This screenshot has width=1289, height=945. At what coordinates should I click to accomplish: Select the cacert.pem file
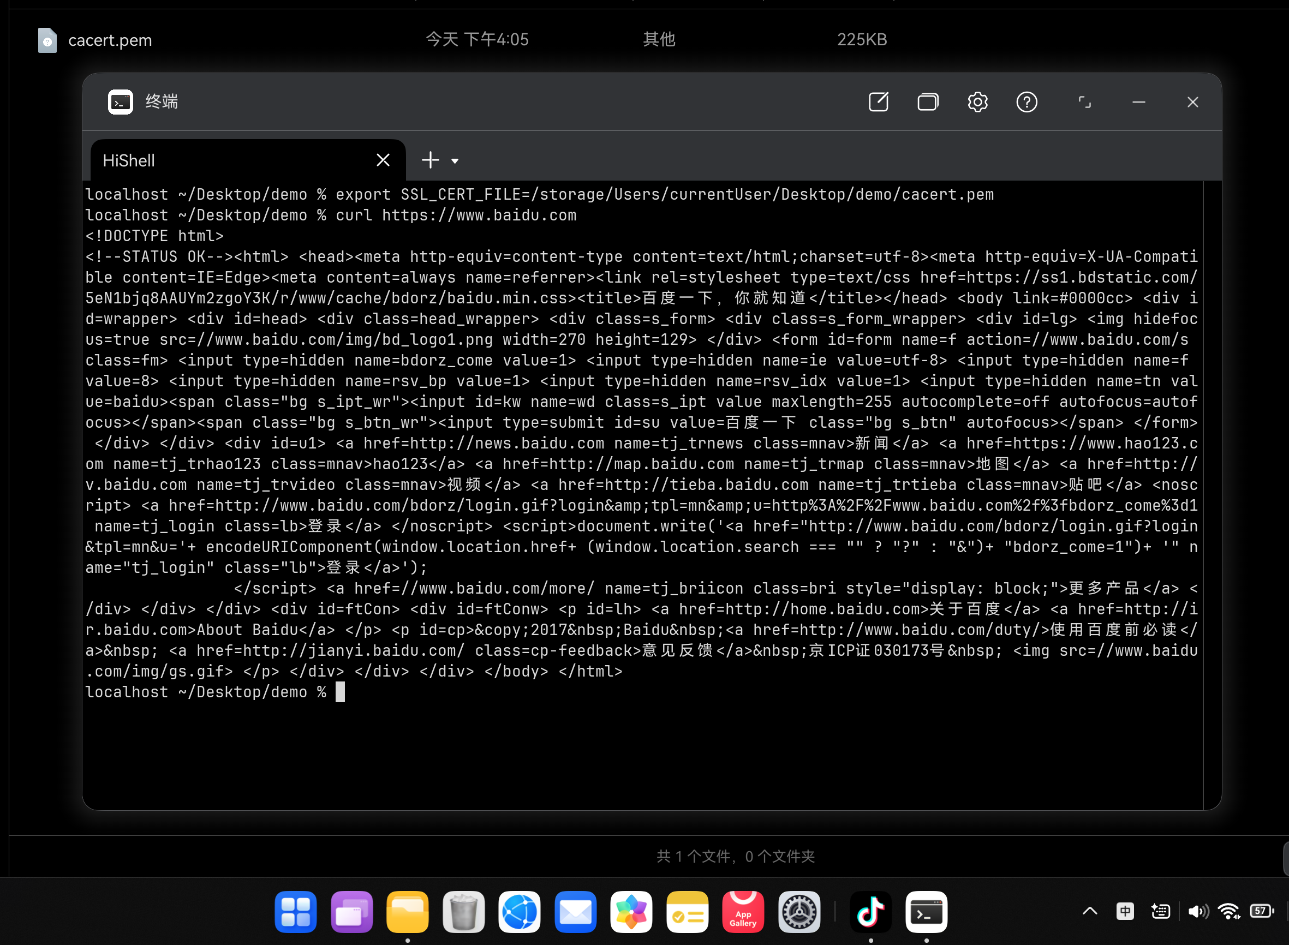110,40
